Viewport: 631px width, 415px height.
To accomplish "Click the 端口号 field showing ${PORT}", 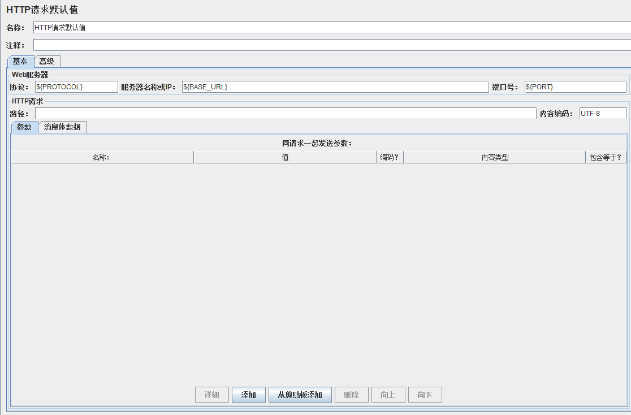I will click(574, 87).
